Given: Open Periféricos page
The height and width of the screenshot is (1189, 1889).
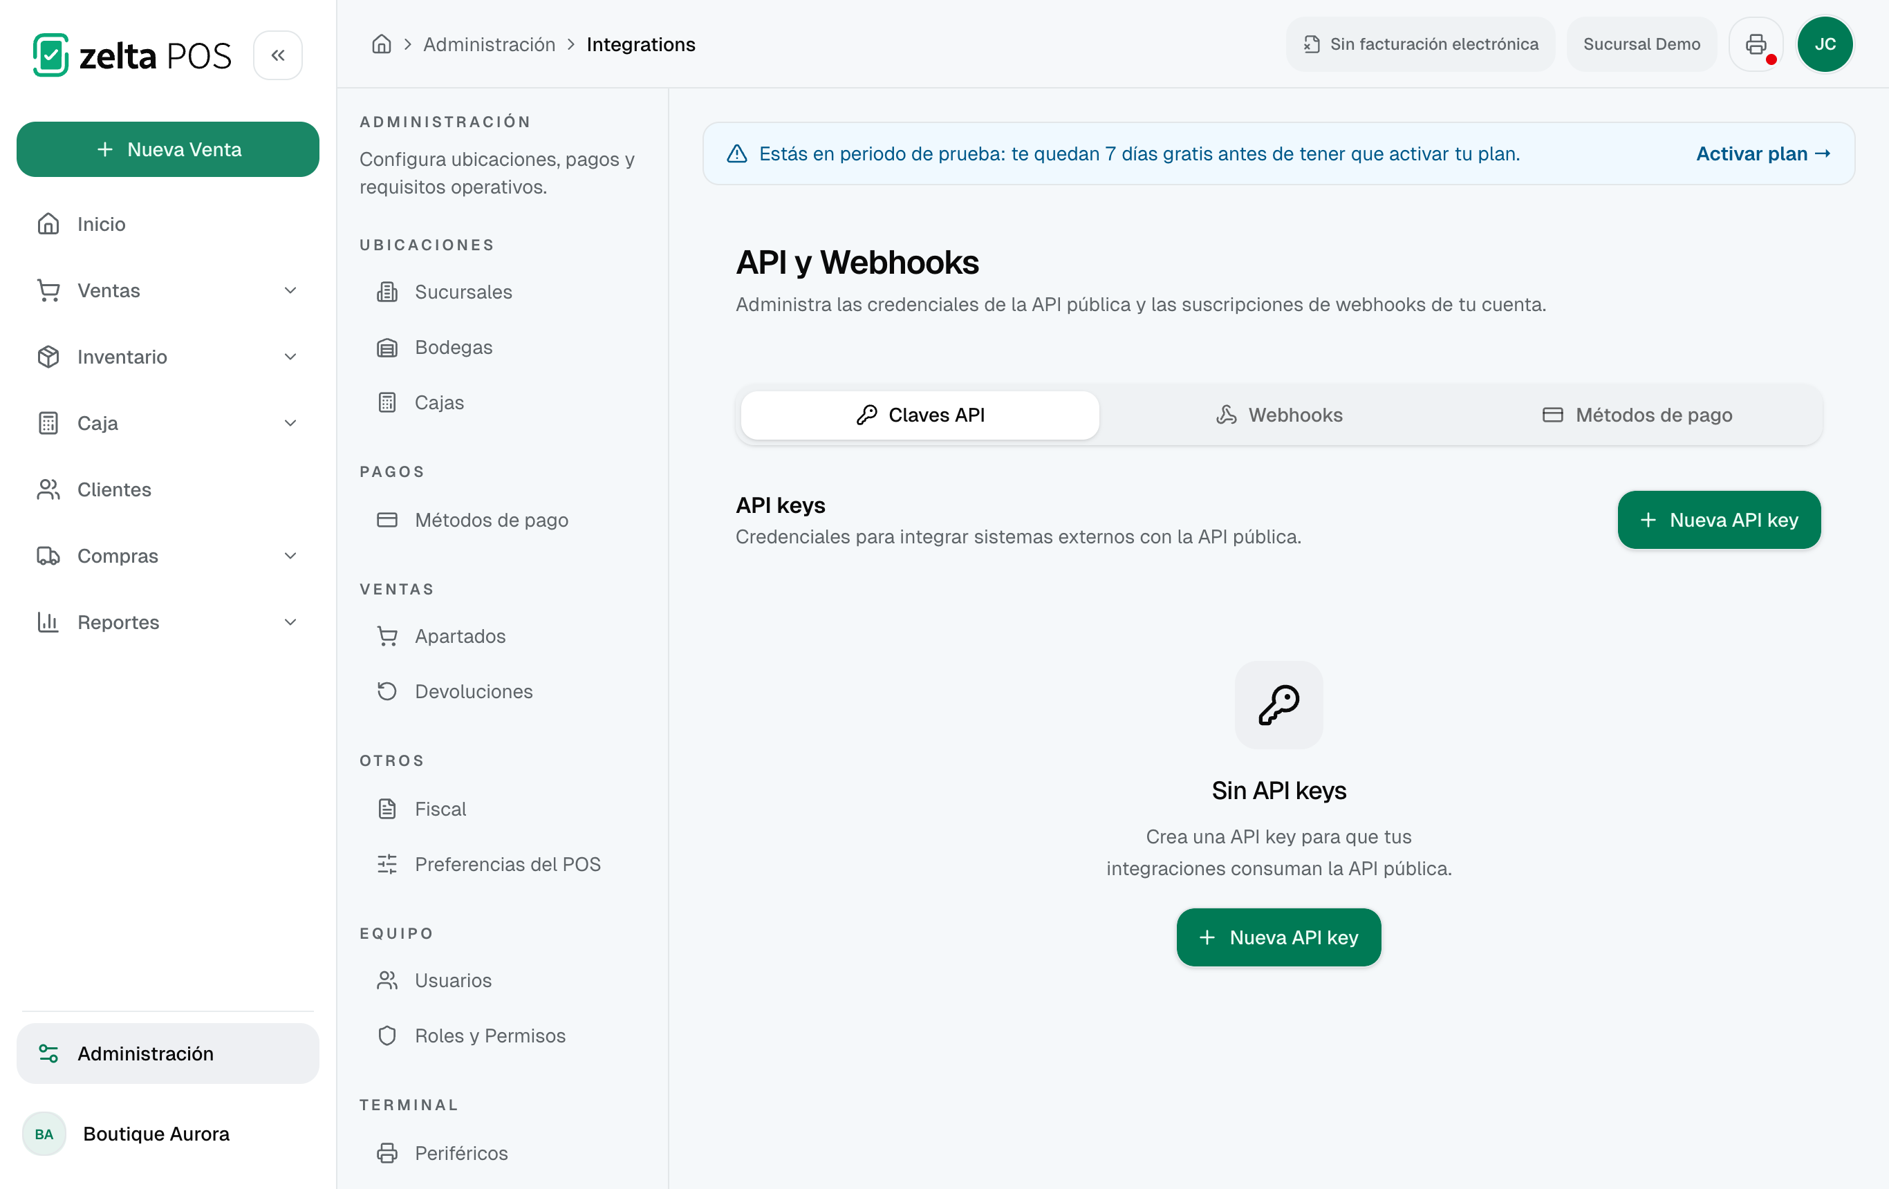Looking at the screenshot, I should pyautogui.click(x=502, y=1153).
